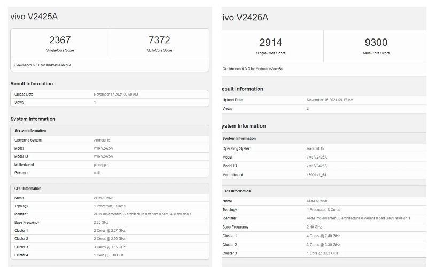Image resolution: width=436 pixels, height=267 pixels.
Task: Click 'vivo V2425A' value in the Model row
Action: [x=104, y=148]
